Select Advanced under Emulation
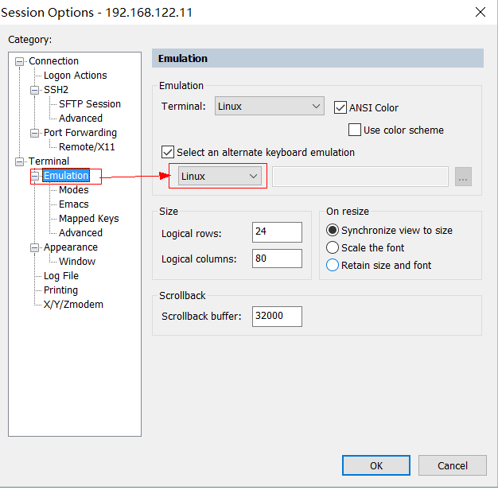The height and width of the screenshot is (490, 498). click(80, 233)
